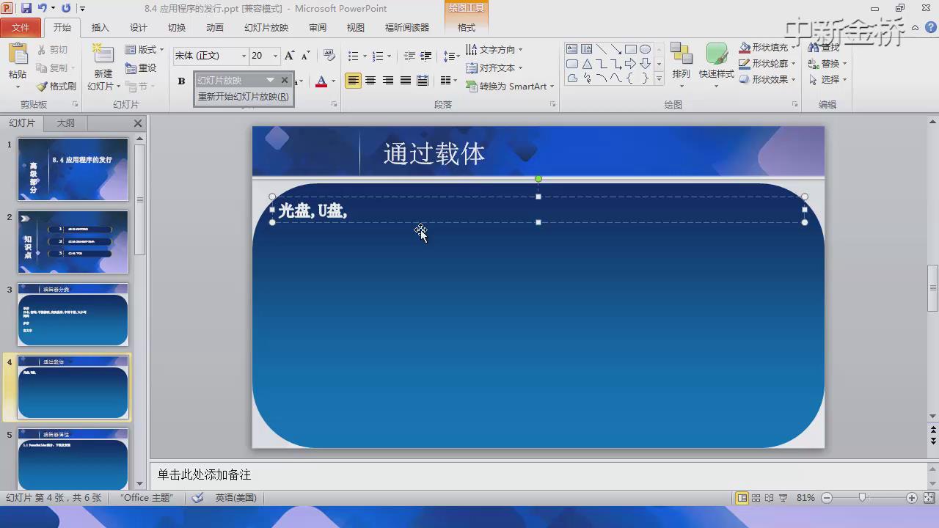Increase font size with the large A icon

(289, 56)
